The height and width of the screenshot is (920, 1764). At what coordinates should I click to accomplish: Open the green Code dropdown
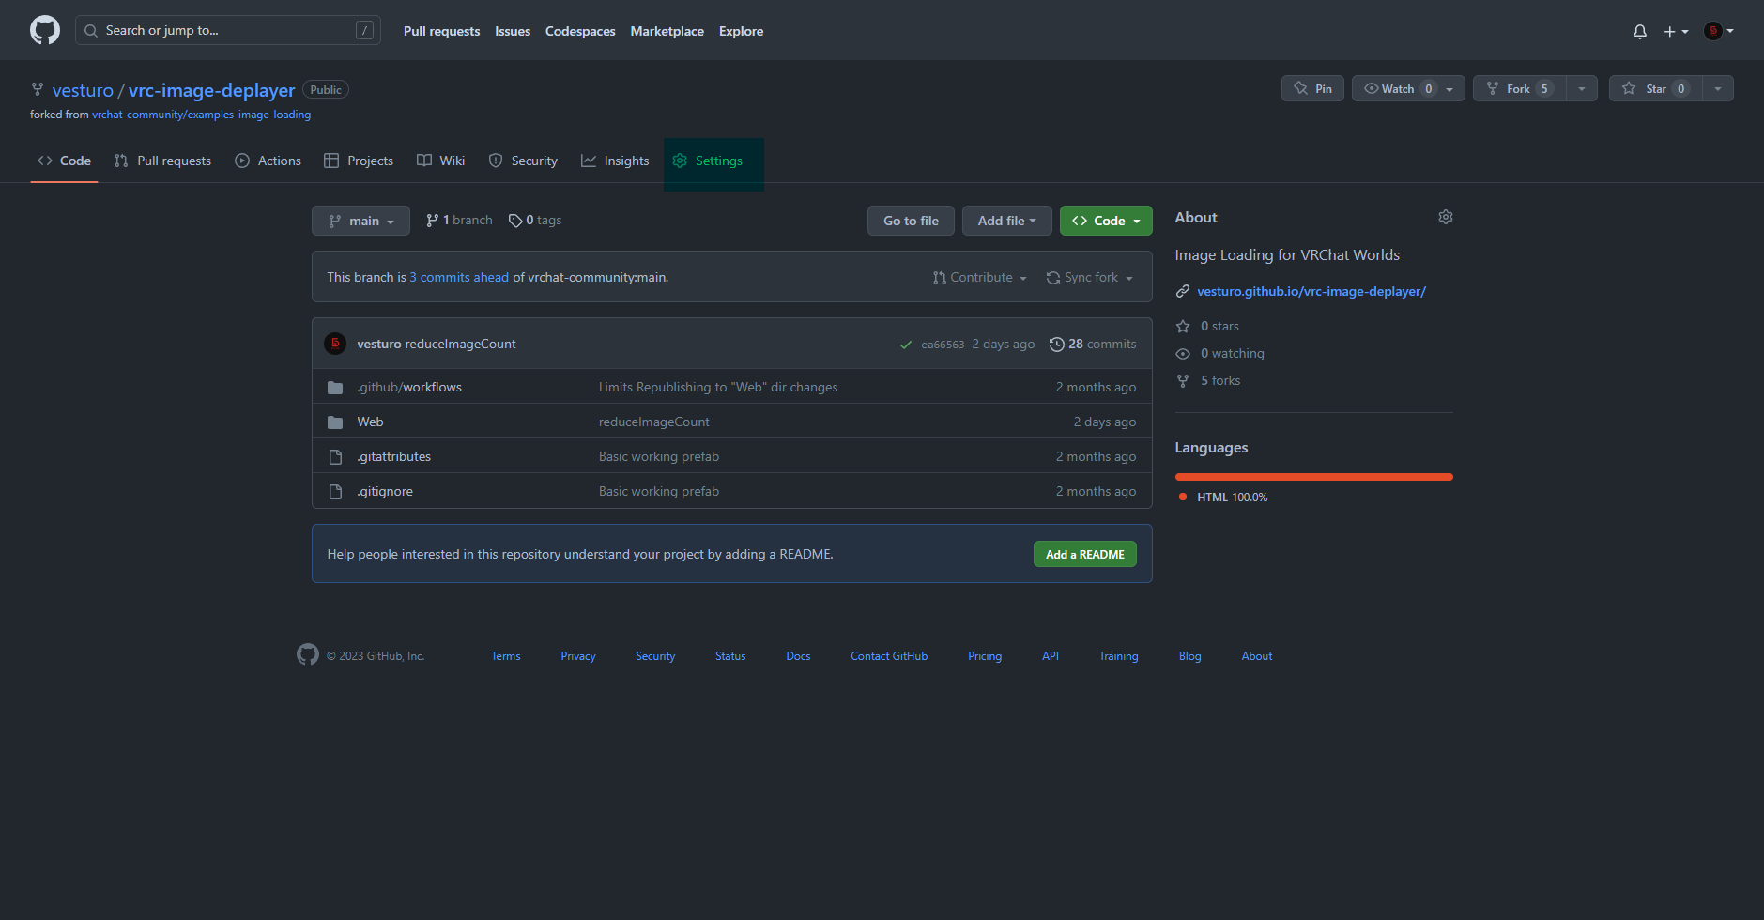click(x=1106, y=221)
